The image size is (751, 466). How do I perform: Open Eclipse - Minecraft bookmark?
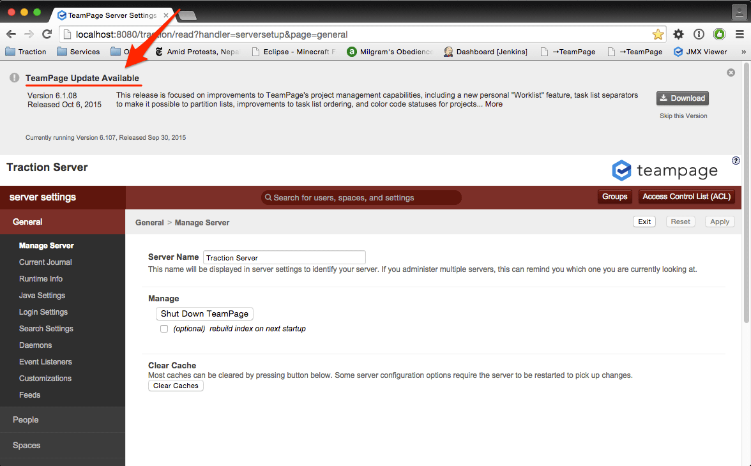pyautogui.click(x=294, y=52)
